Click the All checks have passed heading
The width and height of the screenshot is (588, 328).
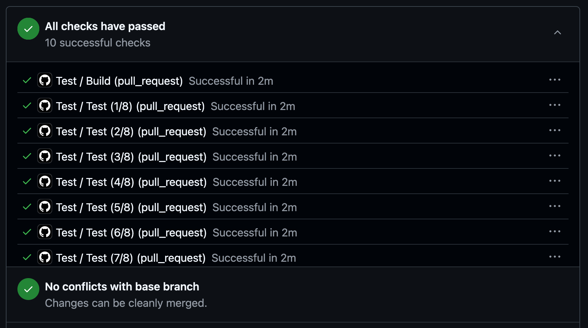[x=105, y=26]
